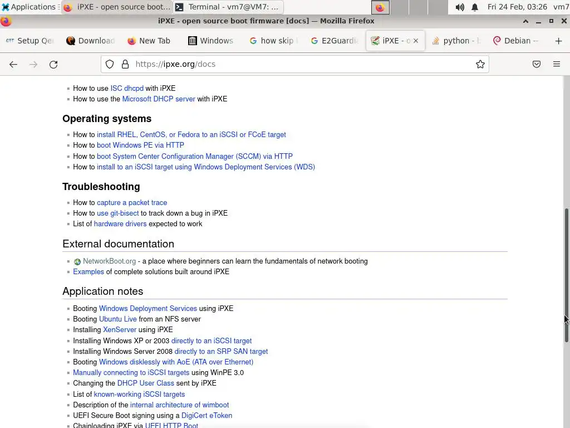This screenshot has height=428, width=570.
Task: Switch to the Setup Qemu tab
Action: [x=30, y=41]
